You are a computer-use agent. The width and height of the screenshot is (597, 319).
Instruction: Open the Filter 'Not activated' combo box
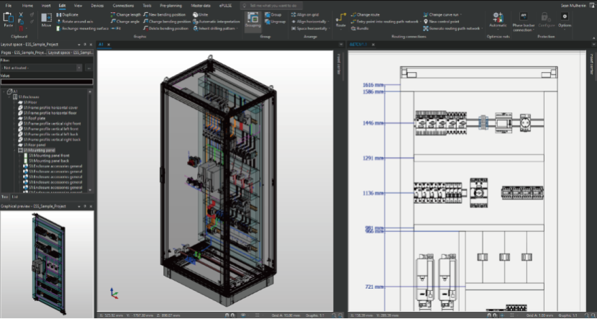pos(41,68)
